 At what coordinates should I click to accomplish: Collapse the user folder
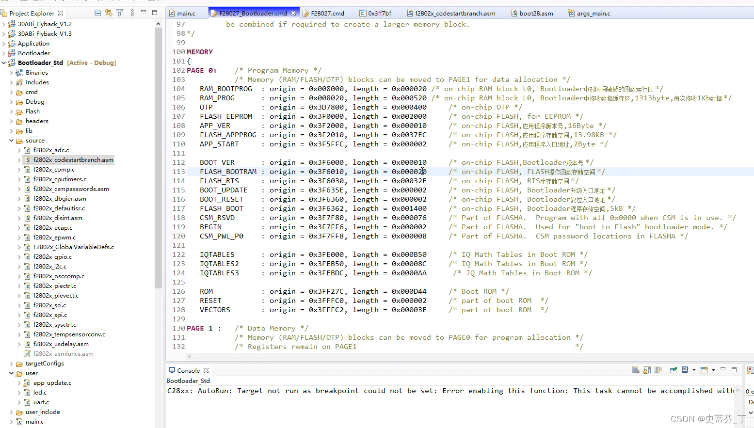pyautogui.click(x=12, y=373)
